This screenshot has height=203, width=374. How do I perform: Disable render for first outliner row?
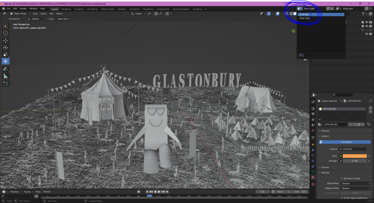point(370,22)
